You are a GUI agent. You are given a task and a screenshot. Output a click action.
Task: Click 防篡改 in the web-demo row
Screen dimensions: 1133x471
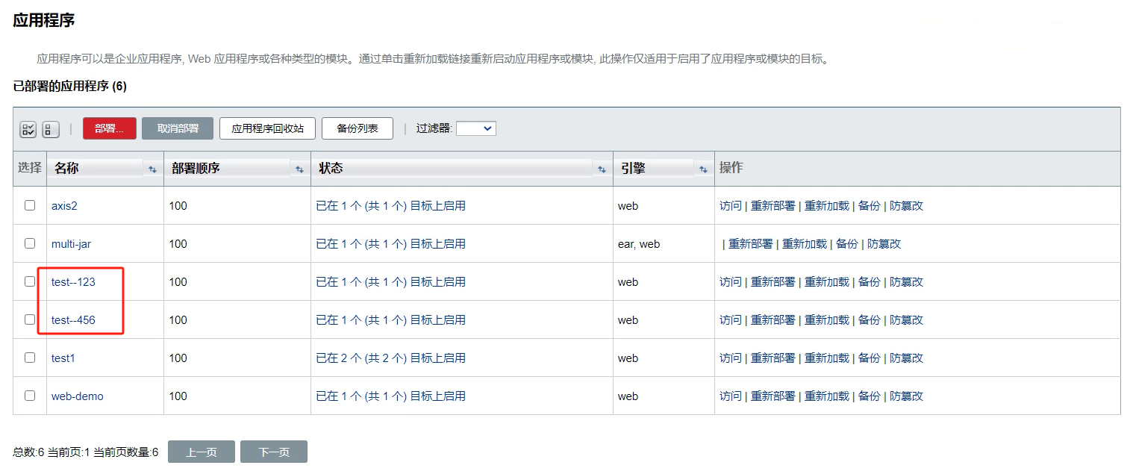pos(906,396)
